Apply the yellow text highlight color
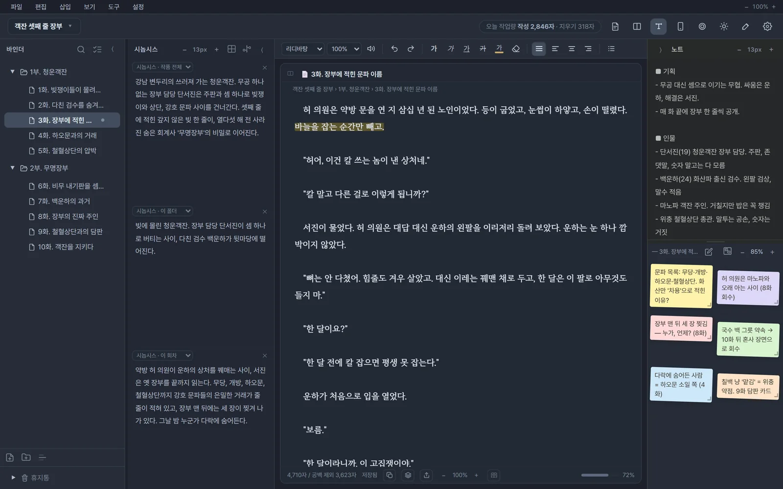This screenshot has width=783, height=489. pyautogui.click(x=499, y=49)
